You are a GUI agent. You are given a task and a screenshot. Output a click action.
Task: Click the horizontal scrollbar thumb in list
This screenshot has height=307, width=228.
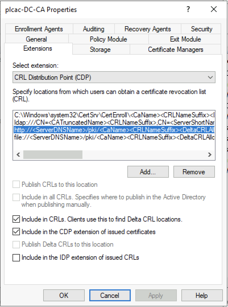tap(53, 155)
